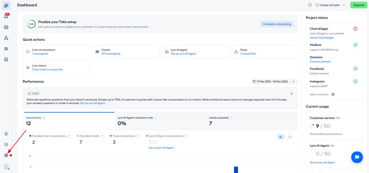The width and height of the screenshot is (369, 173).
Task: Click the superacc2099 Instagram account name
Action: [319, 86]
